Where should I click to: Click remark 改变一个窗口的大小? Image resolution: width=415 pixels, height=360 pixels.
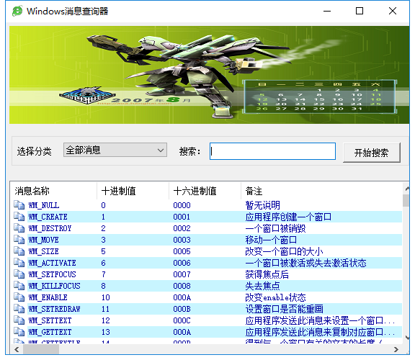[284, 251]
